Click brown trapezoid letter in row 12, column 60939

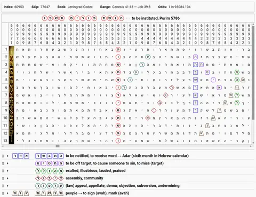click(201, 133)
